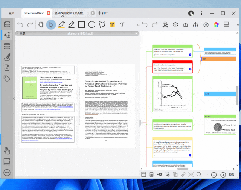Image resolution: width=241 pixels, height=190 pixels.
Task: Toggle the tag panel in sidebar
Action: (7, 79)
